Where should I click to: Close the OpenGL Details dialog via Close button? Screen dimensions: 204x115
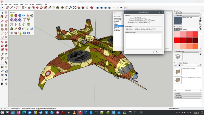158,52
